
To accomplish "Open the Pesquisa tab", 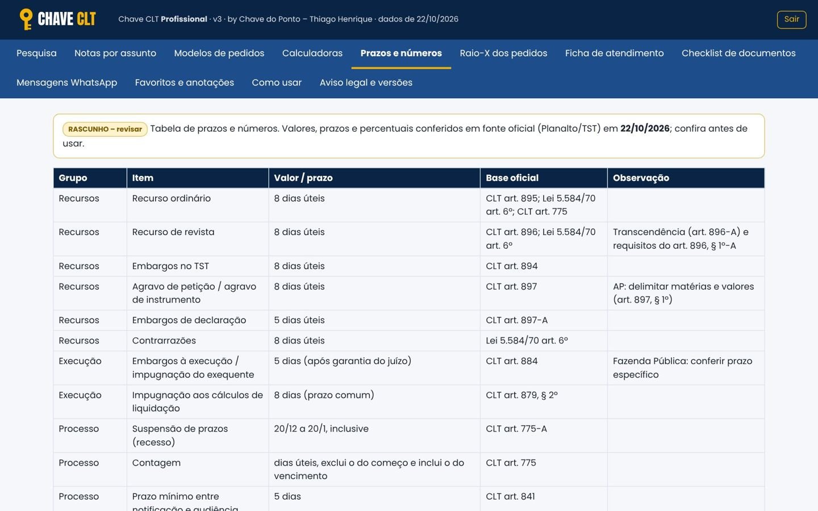I will click(x=36, y=53).
